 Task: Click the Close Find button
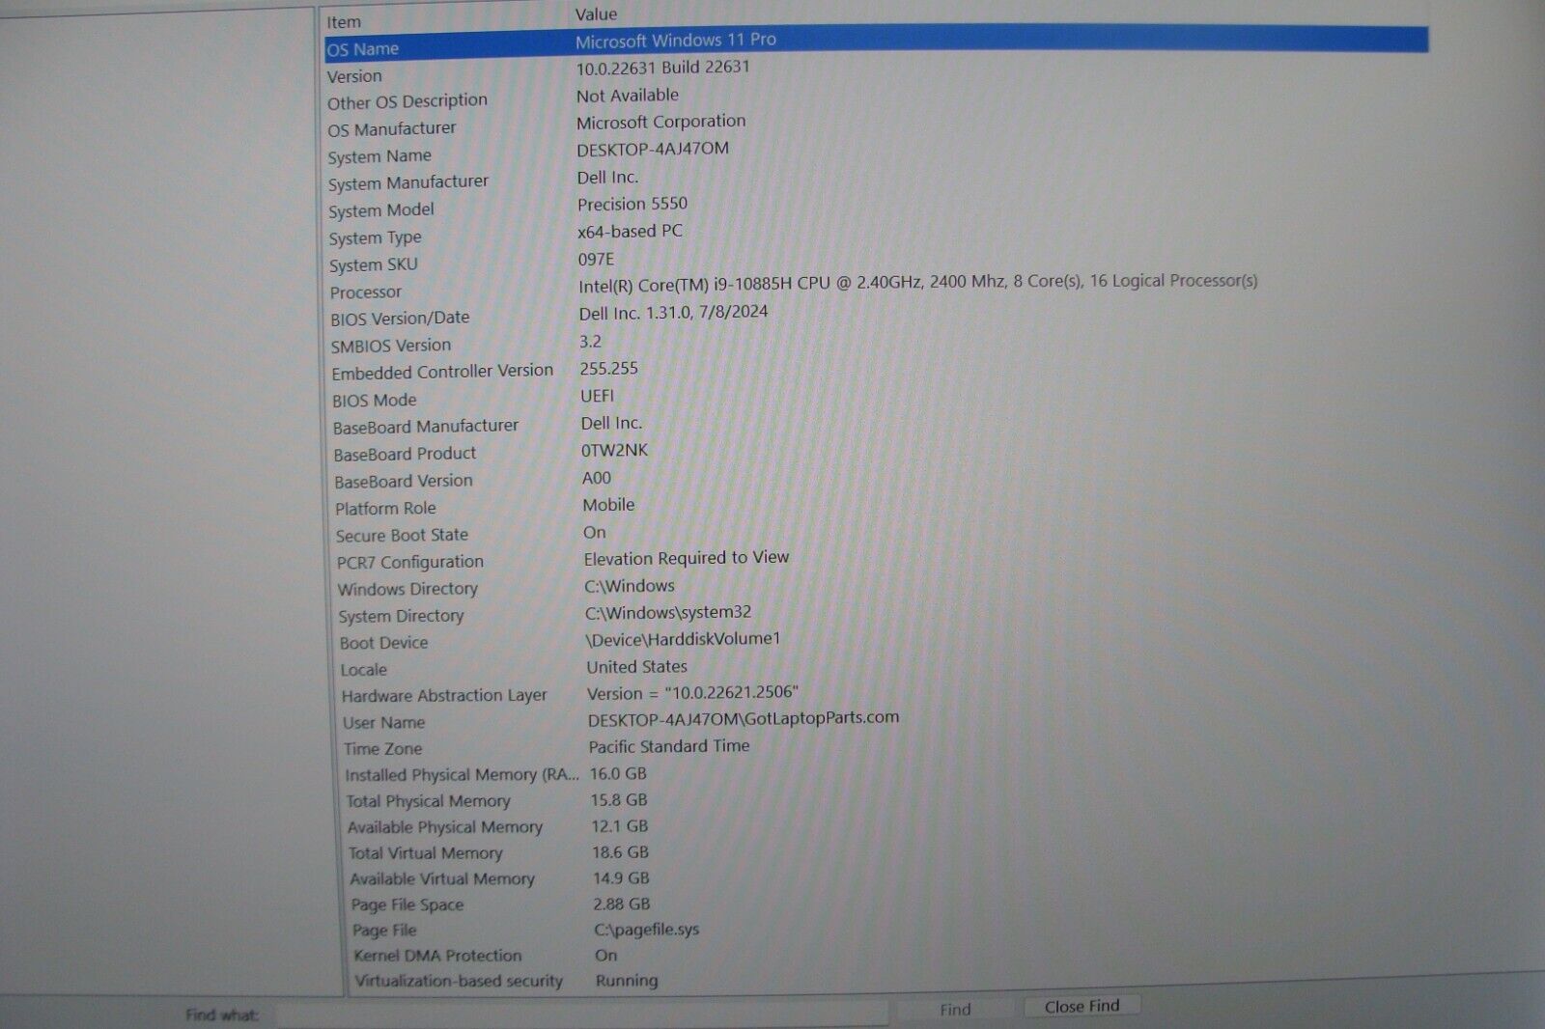tap(1081, 1006)
